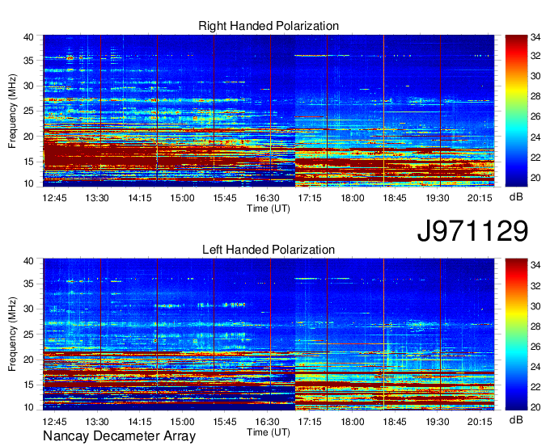Click the 20 value on Left Handed colorbar

point(535,407)
